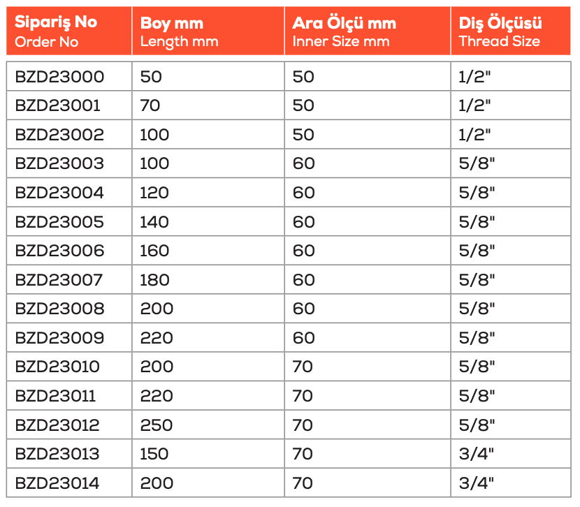This screenshot has height=507, width=580.
Task: Click the 180 length value
Action: tap(154, 280)
